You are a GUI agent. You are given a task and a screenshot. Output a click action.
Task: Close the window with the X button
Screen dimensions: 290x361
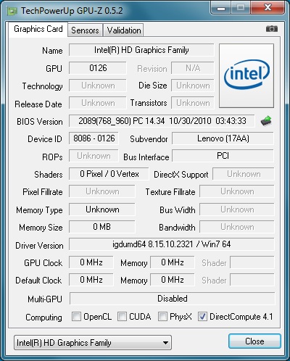(267, 7)
